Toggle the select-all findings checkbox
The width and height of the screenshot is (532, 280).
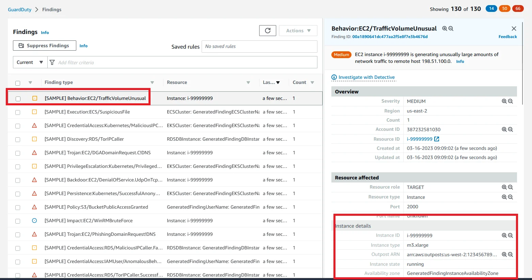tap(18, 83)
